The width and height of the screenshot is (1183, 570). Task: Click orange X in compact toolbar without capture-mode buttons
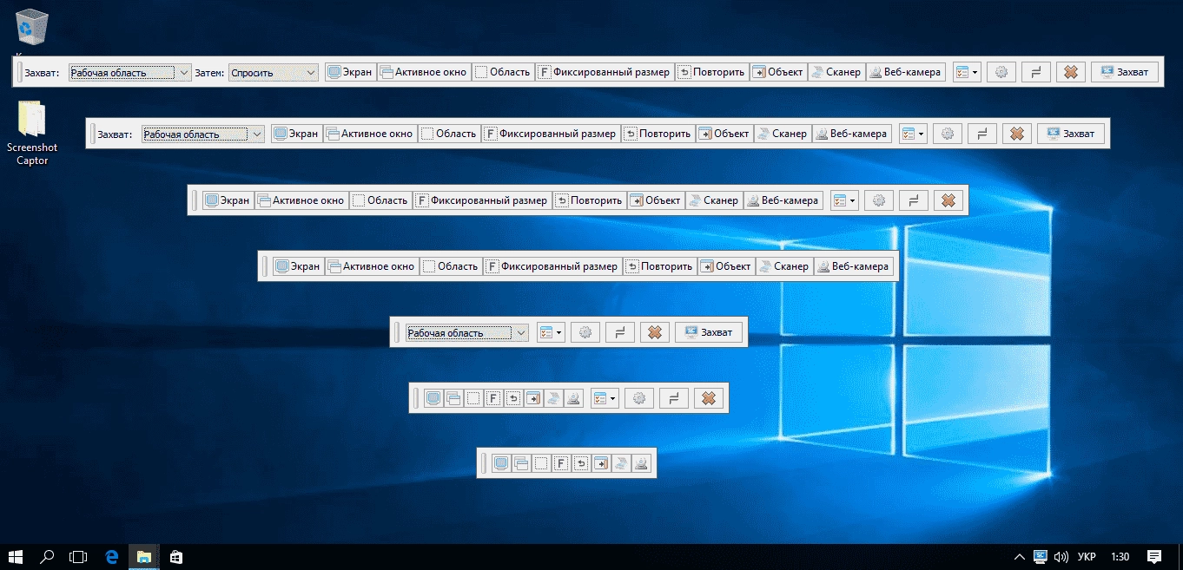655,332
